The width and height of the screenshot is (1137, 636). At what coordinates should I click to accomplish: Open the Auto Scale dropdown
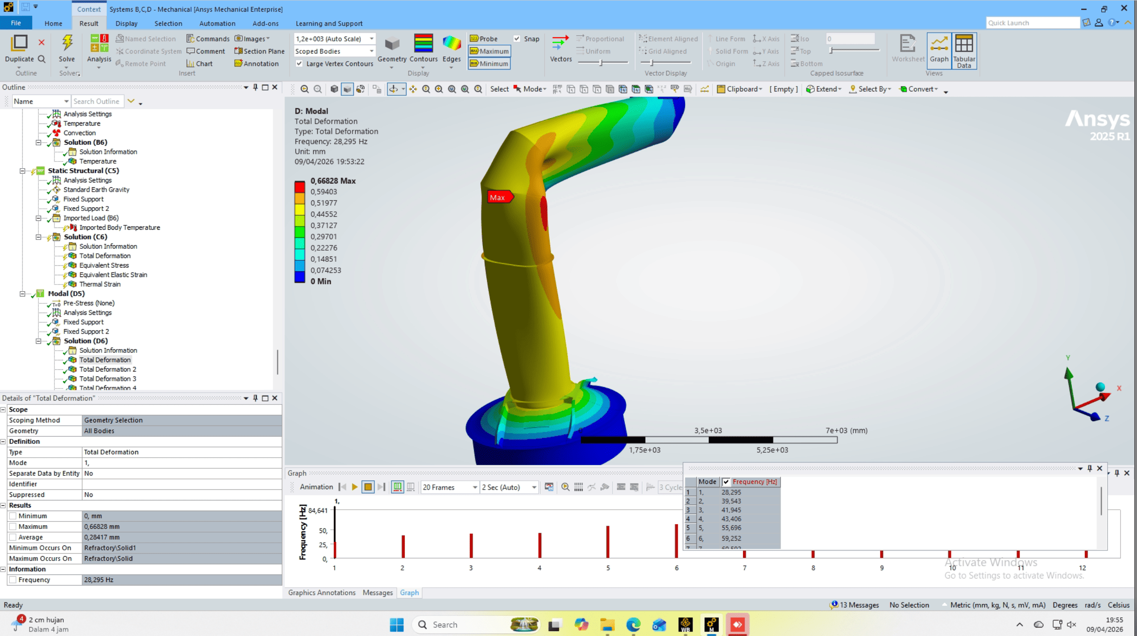pos(371,39)
